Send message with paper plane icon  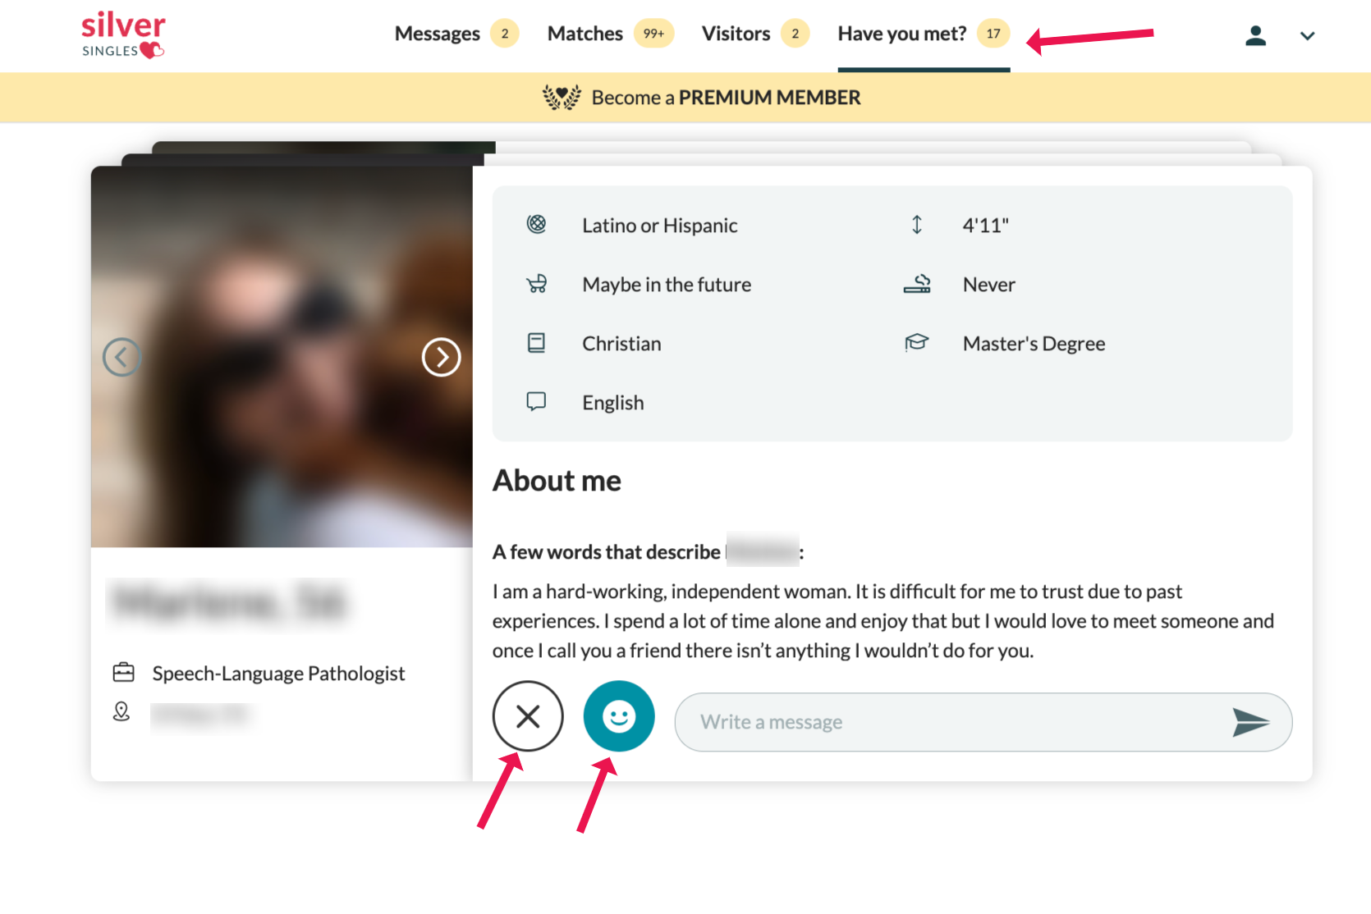[1250, 722]
